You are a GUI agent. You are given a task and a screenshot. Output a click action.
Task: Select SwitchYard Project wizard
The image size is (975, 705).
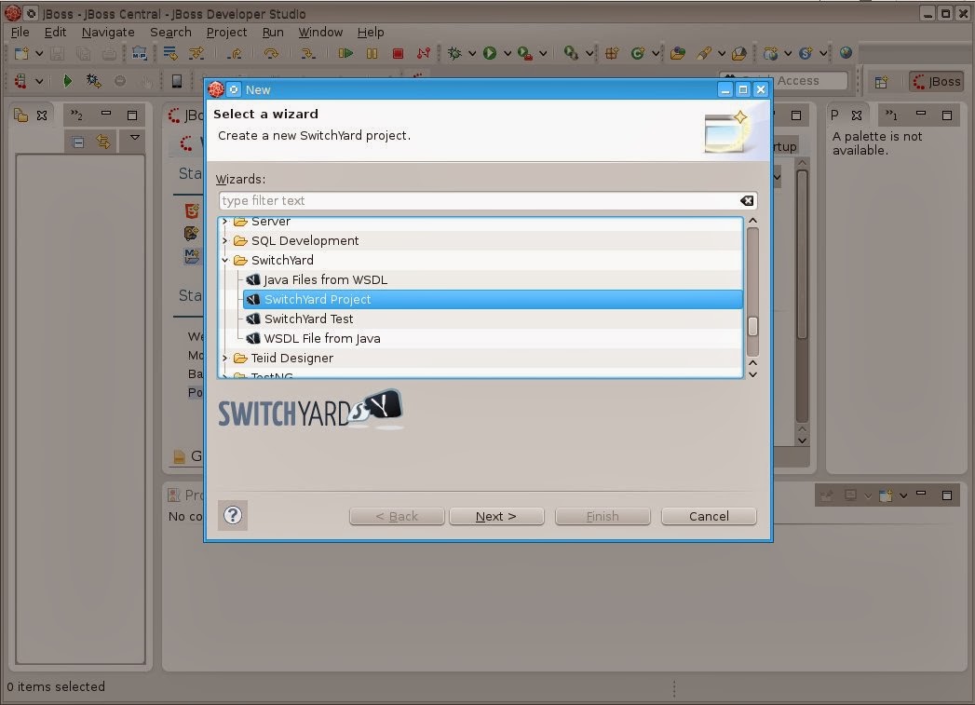[x=493, y=300]
